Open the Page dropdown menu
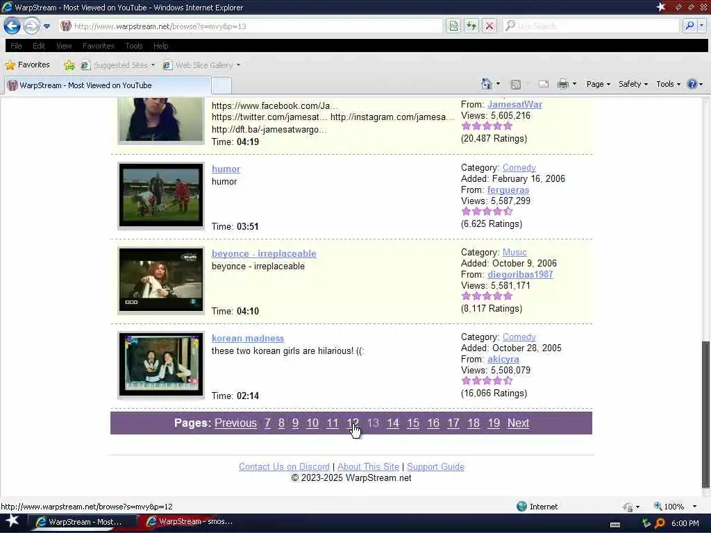Image resolution: width=711 pixels, height=533 pixels. pyautogui.click(x=598, y=84)
